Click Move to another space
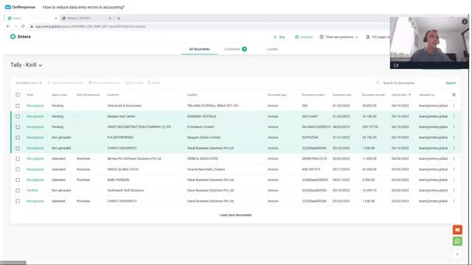Screen dimensions: 472x265 104,82
